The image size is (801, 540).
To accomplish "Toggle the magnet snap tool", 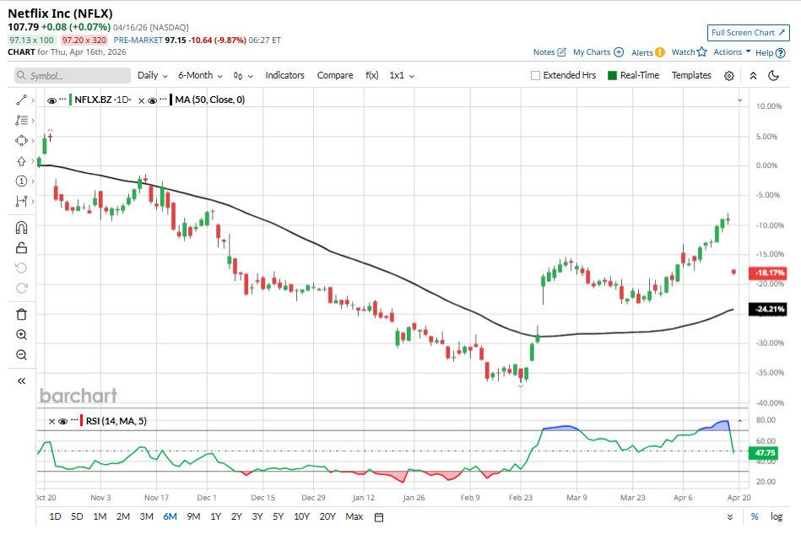I will (x=21, y=227).
